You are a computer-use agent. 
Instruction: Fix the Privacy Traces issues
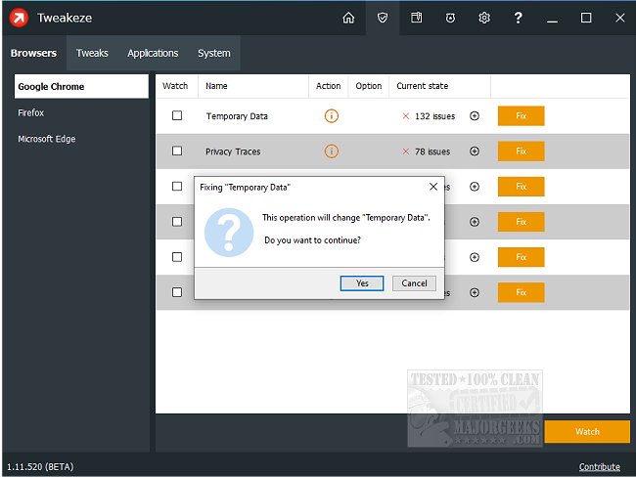point(521,152)
